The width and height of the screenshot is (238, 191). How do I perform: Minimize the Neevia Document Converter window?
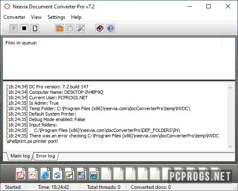point(190,6)
